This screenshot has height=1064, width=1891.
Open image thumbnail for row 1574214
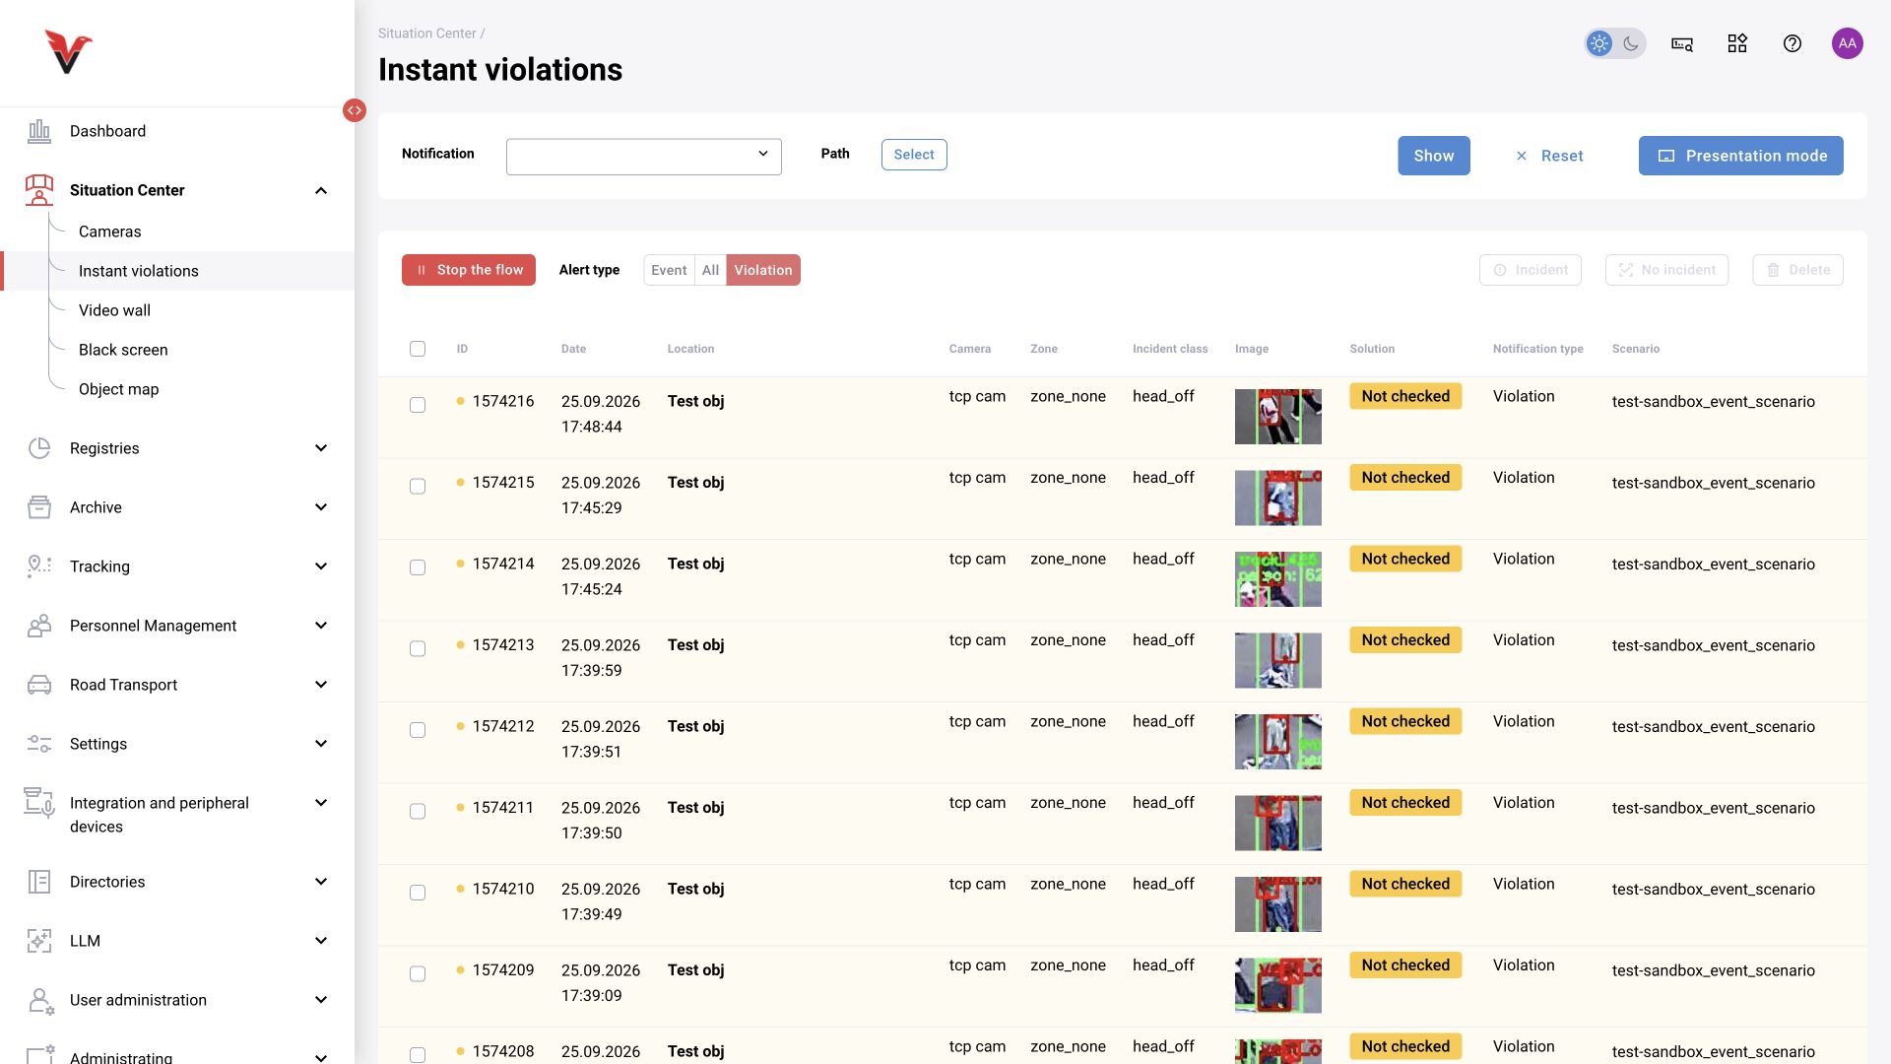[x=1278, y=579]
